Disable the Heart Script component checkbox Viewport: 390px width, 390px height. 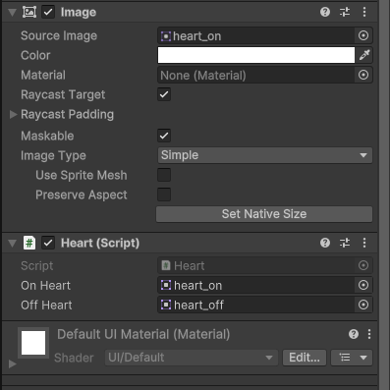pos(48,243)
